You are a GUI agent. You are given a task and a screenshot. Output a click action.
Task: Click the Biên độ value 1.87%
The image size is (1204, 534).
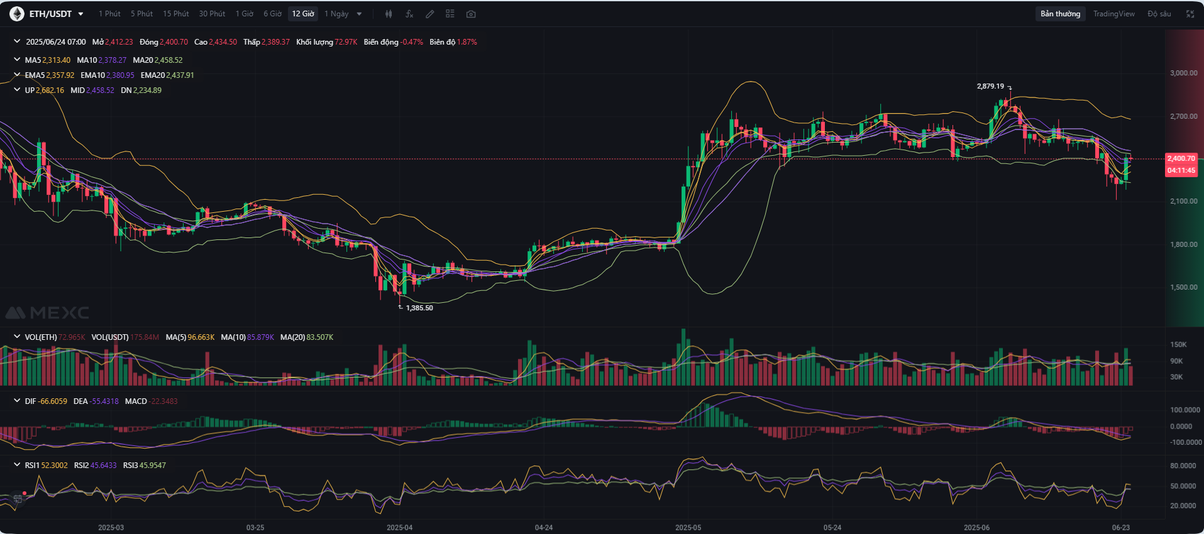click(x=467, y=42)
